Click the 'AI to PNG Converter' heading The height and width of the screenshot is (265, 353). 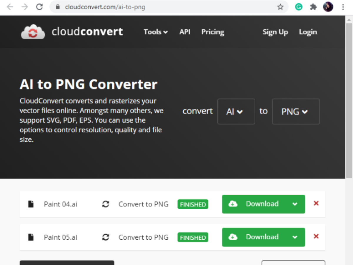(89, 84)
